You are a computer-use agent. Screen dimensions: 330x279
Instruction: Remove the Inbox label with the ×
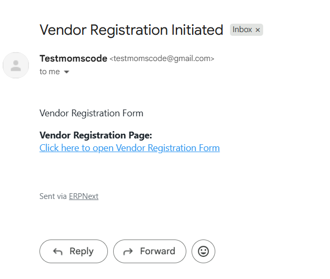258,30
